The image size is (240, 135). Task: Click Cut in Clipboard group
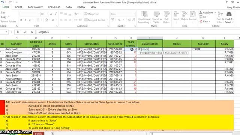(x=3, y=12)
